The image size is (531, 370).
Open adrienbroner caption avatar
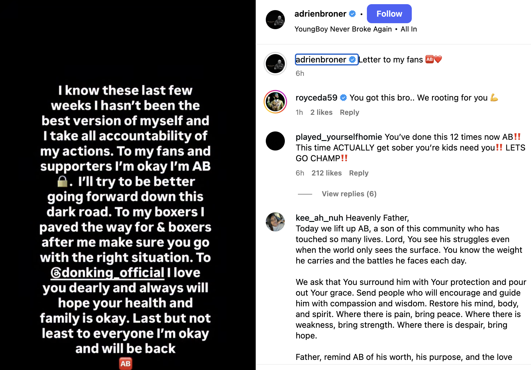click(275, 64)
